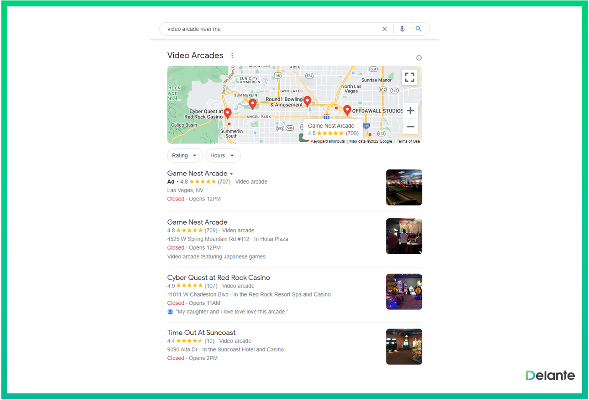Expand the map to fullscreen
This screenshot has width=589, height=400.
click(410, 77)
